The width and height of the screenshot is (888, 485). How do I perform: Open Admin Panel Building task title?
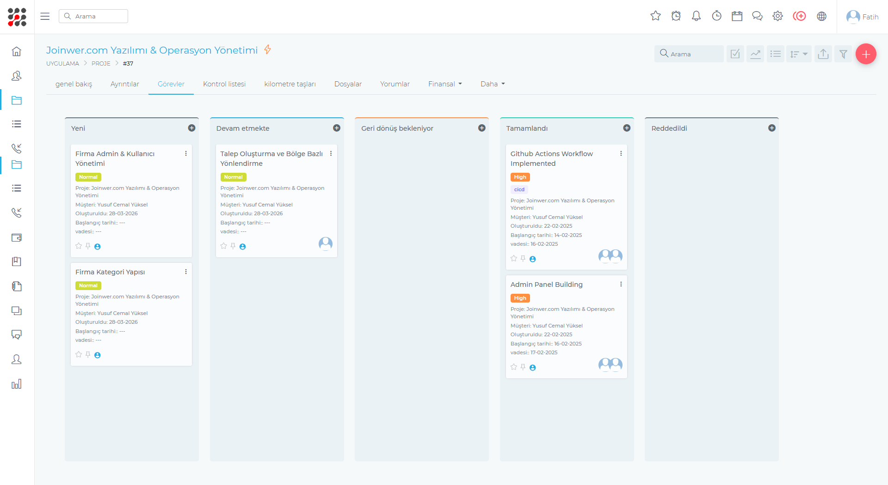pos(547,285)
